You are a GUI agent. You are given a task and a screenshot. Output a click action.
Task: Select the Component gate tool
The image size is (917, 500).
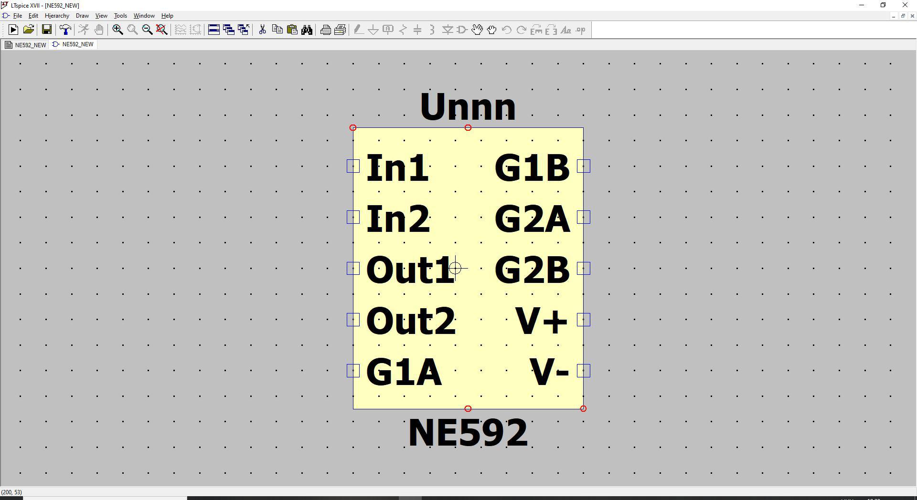462,30
